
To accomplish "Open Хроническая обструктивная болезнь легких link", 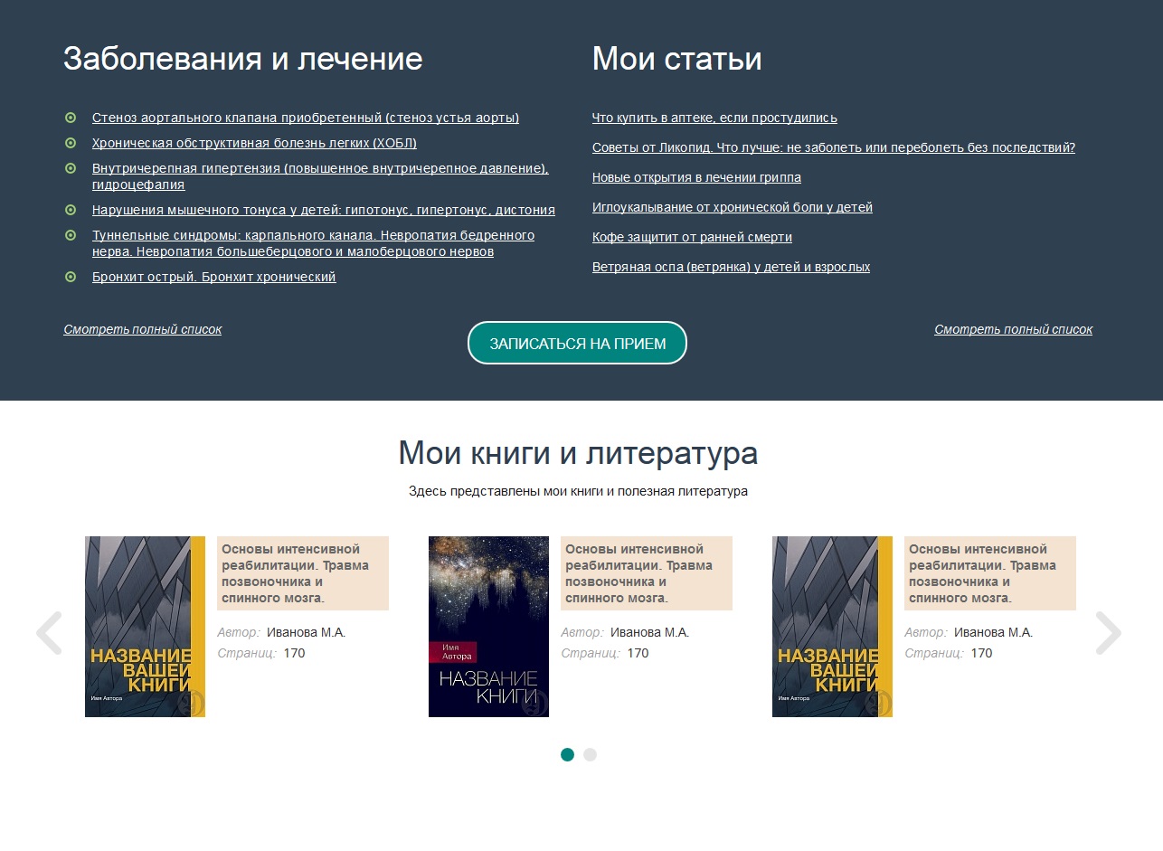I will (254, 143).
